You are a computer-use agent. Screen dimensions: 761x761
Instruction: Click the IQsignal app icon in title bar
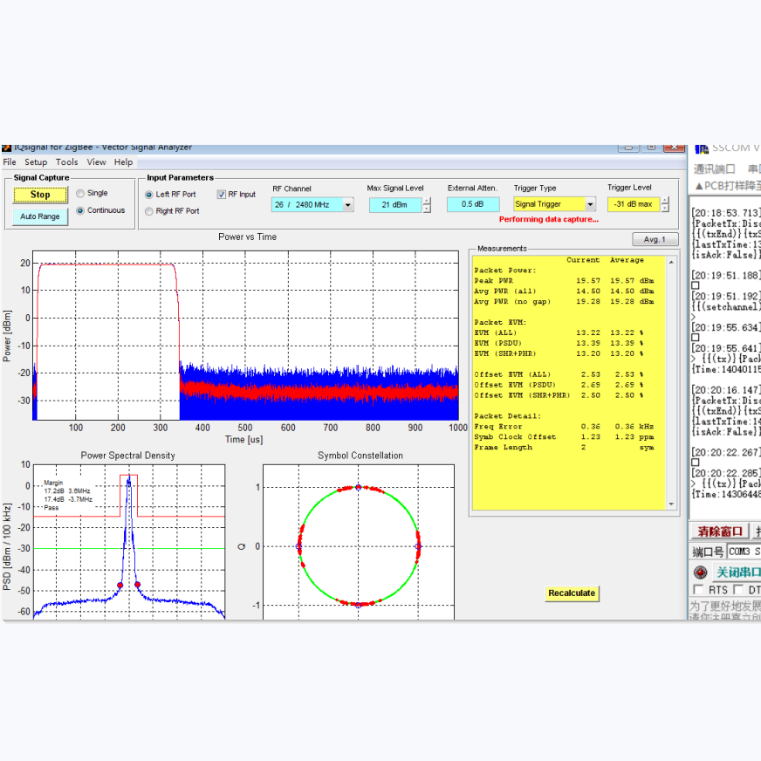tap(7, 147)
